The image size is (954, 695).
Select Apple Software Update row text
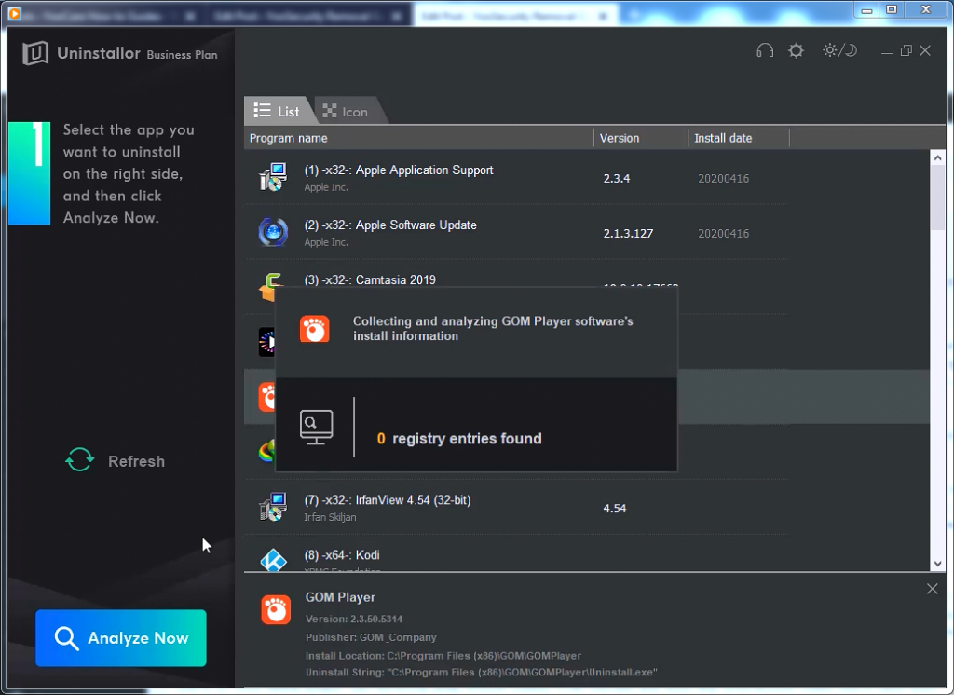[x=390, y=225]
